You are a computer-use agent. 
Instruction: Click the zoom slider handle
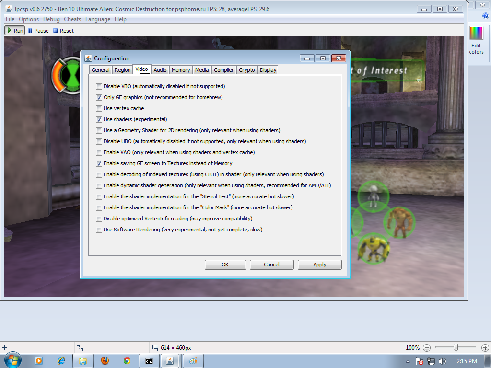pos(456,347)
